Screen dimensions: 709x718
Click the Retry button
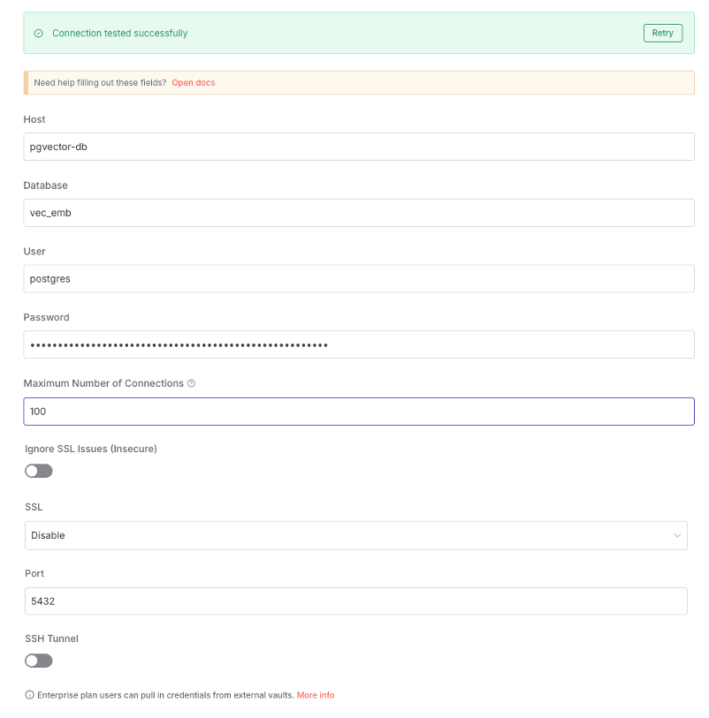662,34
